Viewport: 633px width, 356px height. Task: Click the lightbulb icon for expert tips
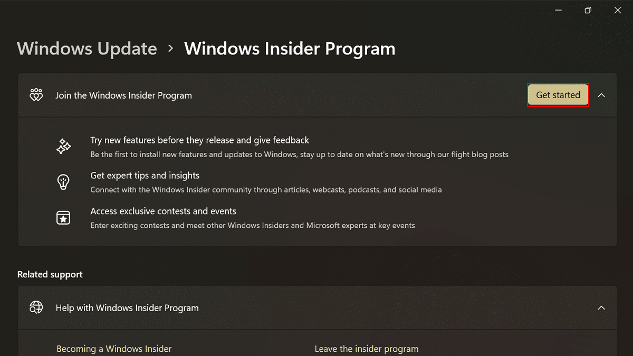point(63,182)
